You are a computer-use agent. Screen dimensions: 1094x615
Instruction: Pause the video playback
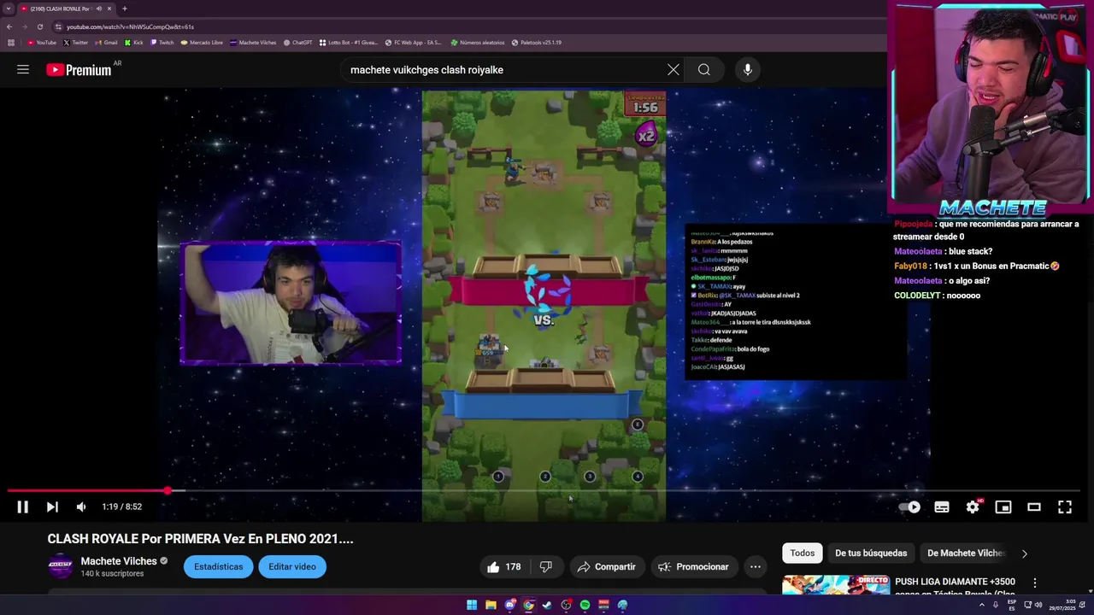pos(23,507)
